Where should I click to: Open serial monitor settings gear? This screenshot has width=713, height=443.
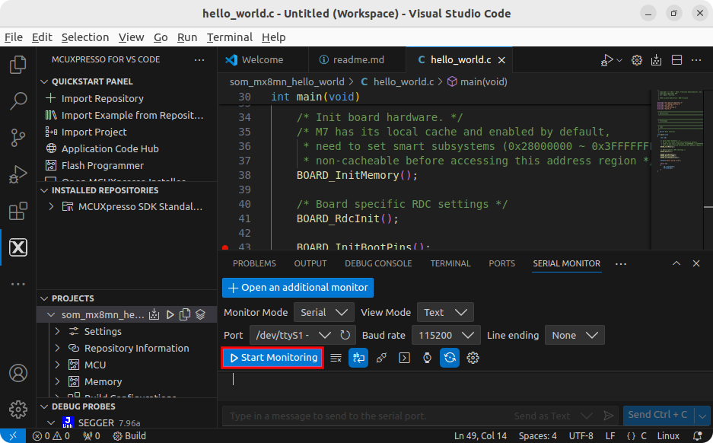pyautogui.click(x=473, y=358)
